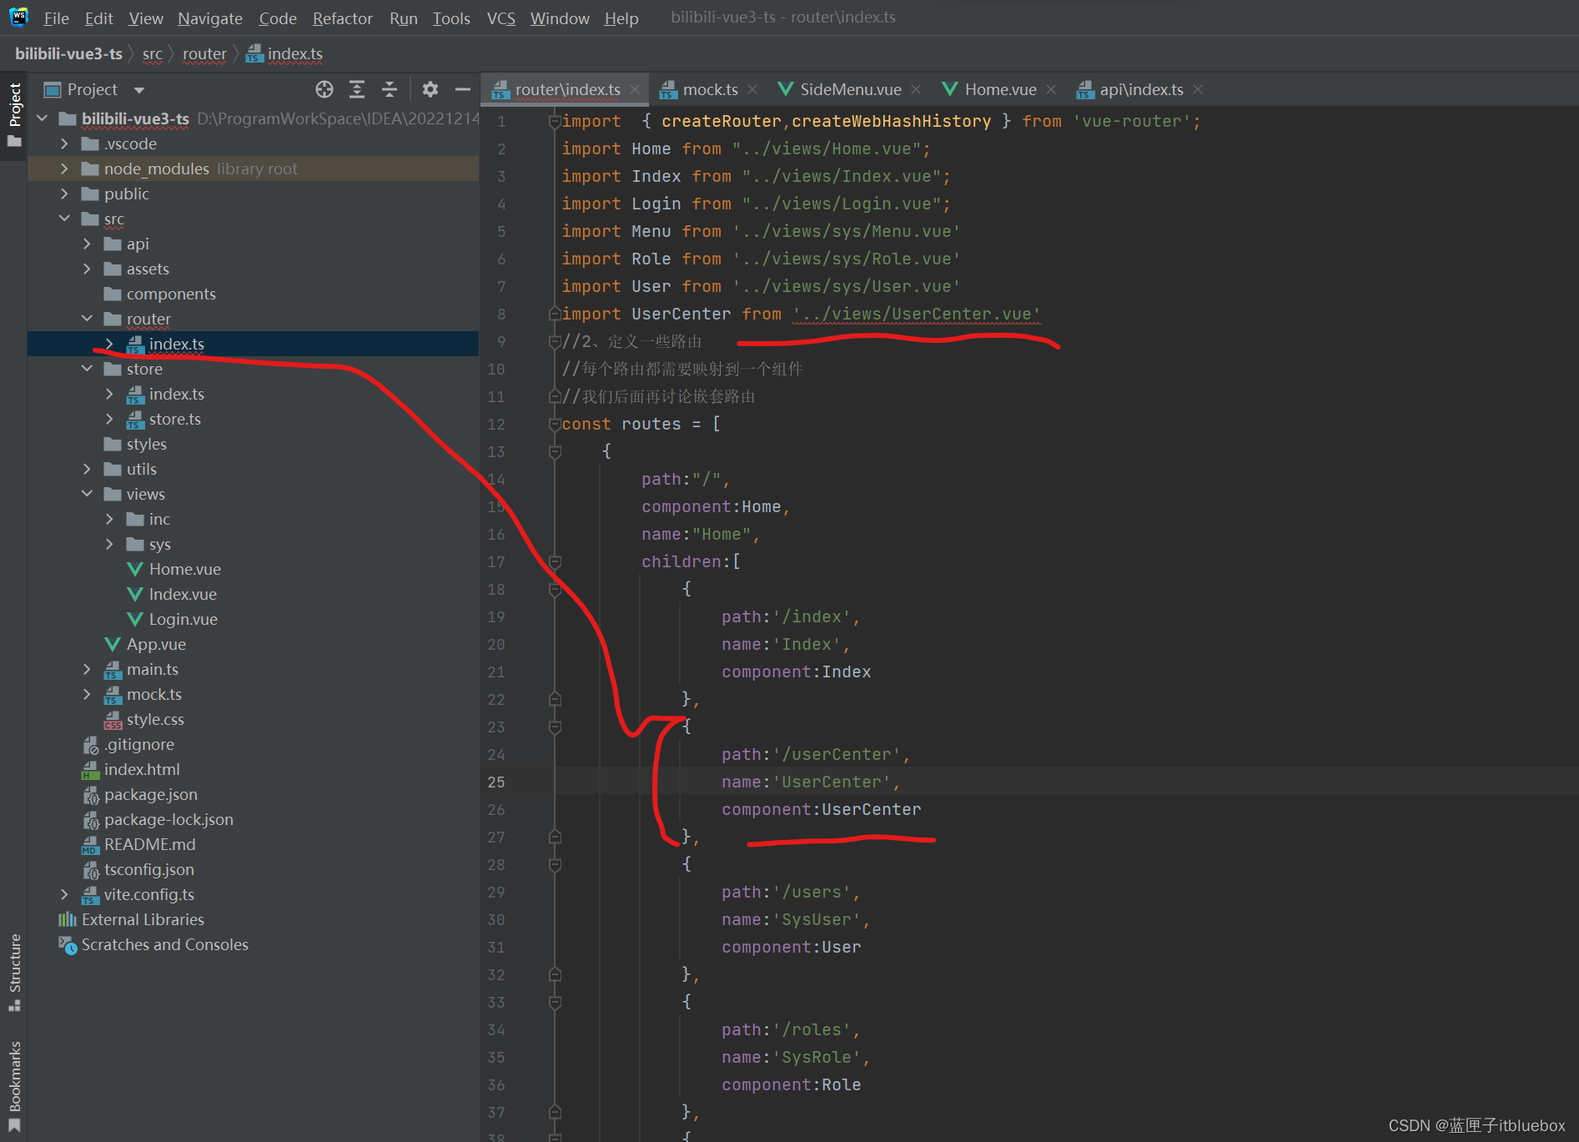Click the Collapse All icon in Project panel
The height and width of the screenshot is (1142, 1579).
(390, 89)
